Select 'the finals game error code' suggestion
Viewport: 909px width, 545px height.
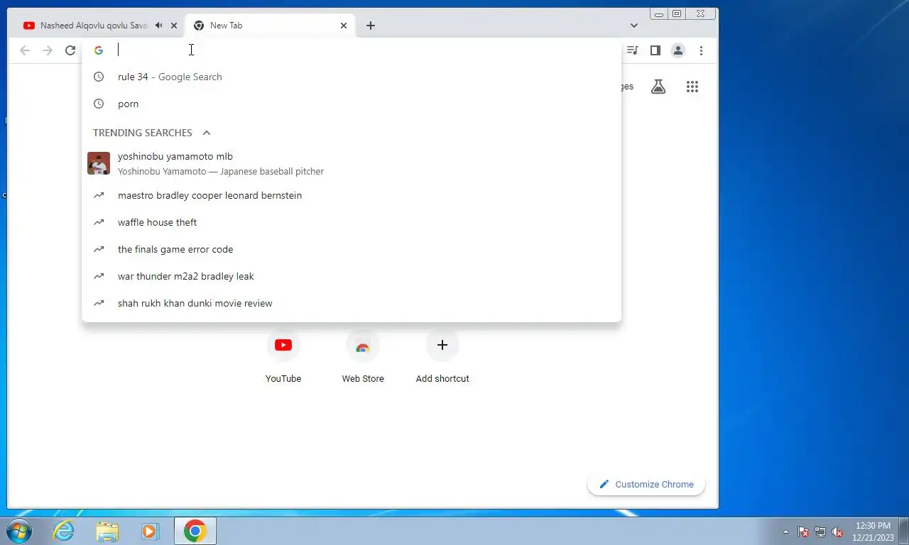pyautogui.click(x=352, y=249)
